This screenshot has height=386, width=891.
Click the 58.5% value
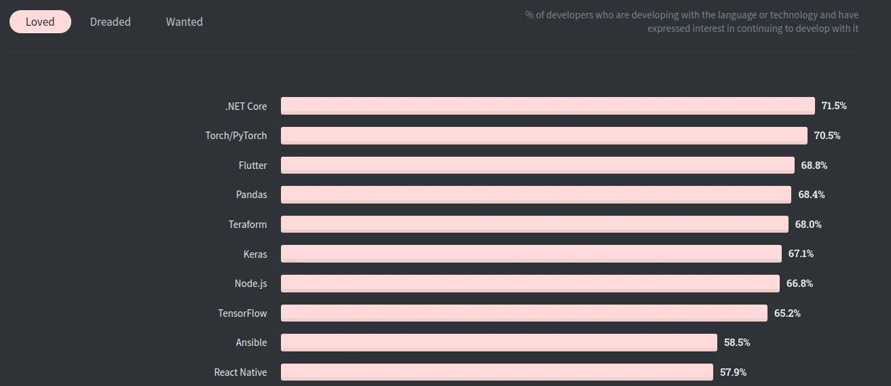point(737,343)
